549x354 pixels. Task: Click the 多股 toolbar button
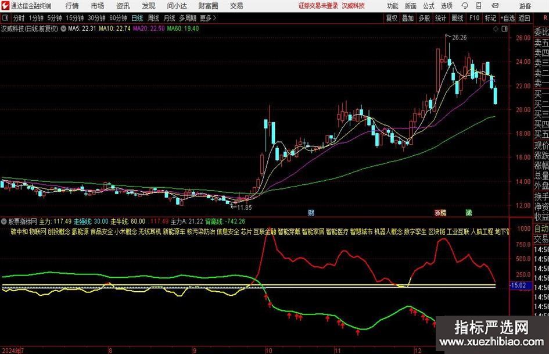coord(424,18)
